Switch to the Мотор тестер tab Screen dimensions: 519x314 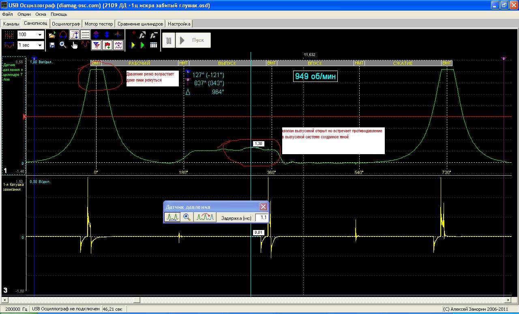click(x=99, y=24)
